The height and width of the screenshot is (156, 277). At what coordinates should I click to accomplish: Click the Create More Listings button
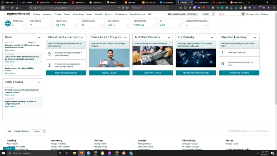(x=153, y=73)
